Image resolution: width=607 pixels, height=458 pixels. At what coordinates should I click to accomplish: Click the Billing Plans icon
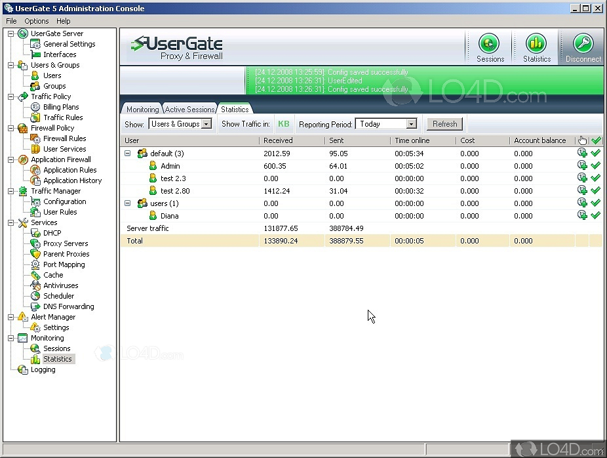pyautogui.click(x=35, y=107)
